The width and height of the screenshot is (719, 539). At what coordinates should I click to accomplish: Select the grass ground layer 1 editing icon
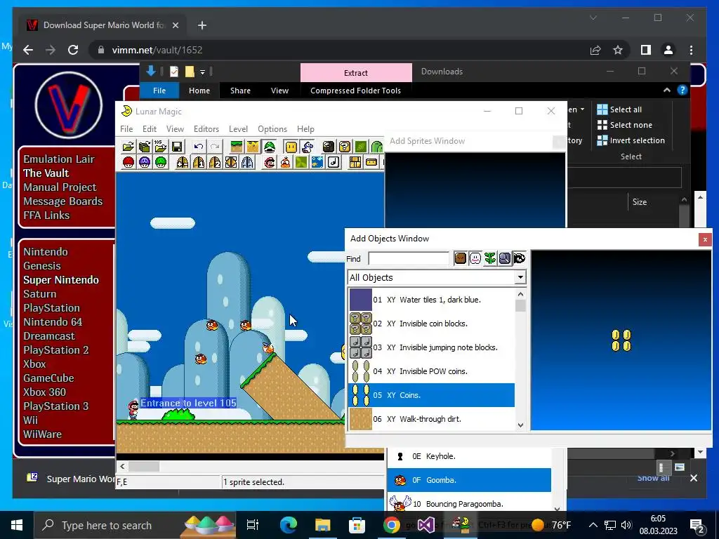coord(237,147)
